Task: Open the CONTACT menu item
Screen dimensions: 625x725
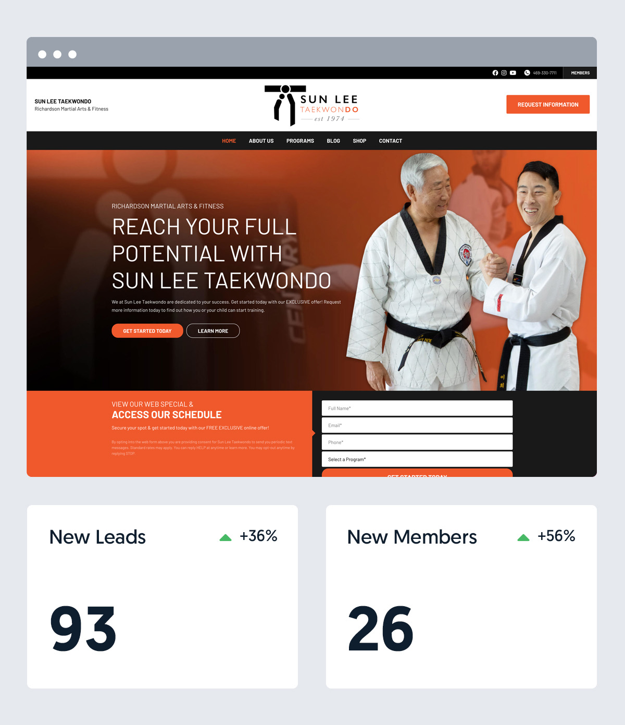Action: 391,141
